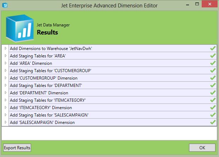
Task: Expand the "Add 'ITEMCATEGORY' Dimension" row
Action: coord(6,107)
